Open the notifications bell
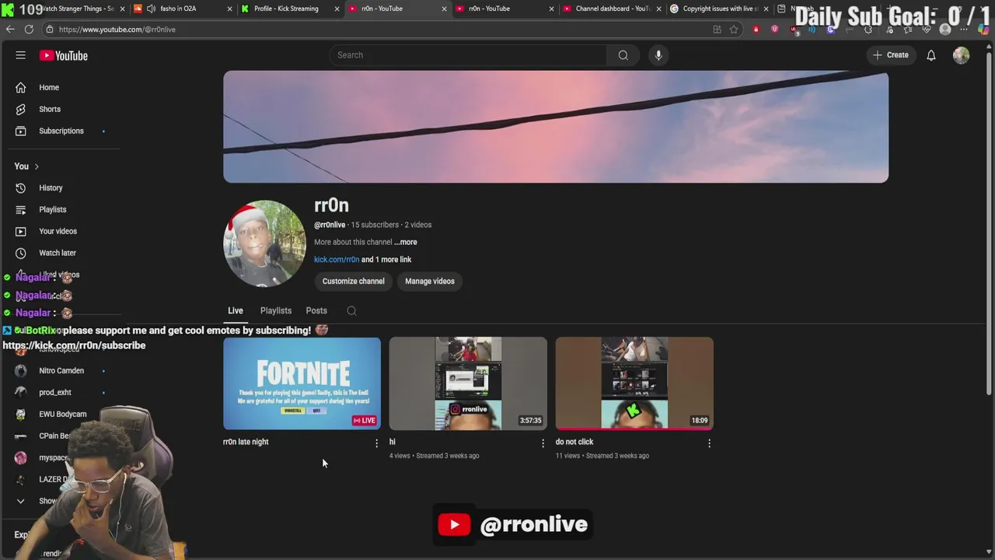The image size is (995, 560). pos(930,55)
